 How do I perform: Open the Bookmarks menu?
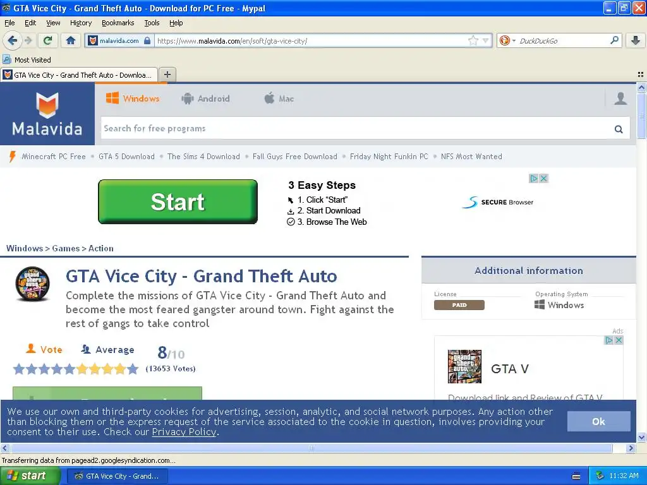pyautogui.click(x=118, y=23)
